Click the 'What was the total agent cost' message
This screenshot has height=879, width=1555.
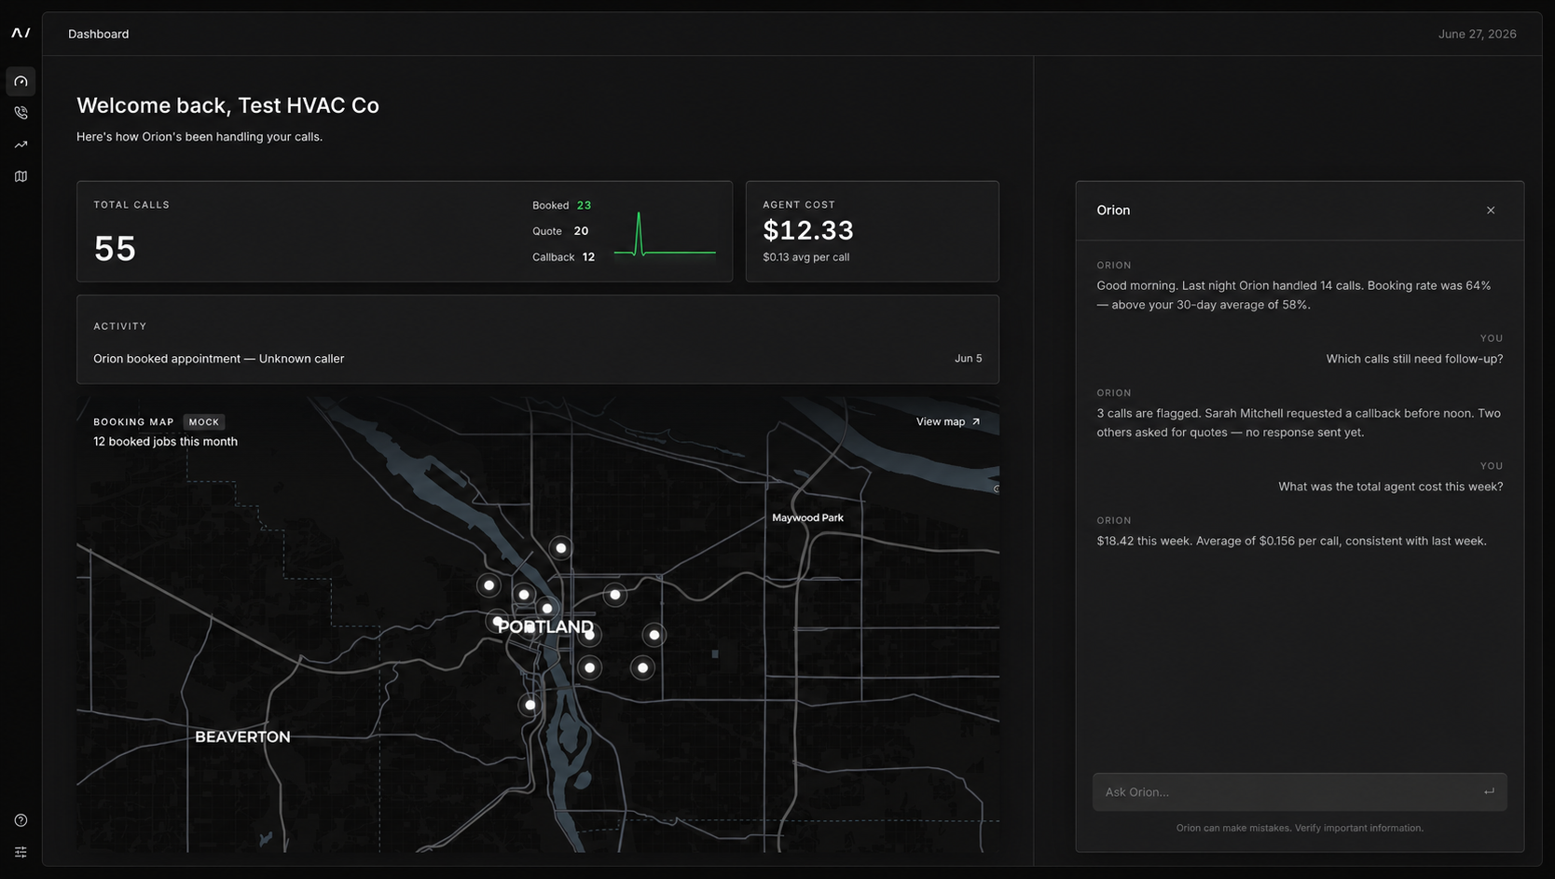tap(1390, 487)
